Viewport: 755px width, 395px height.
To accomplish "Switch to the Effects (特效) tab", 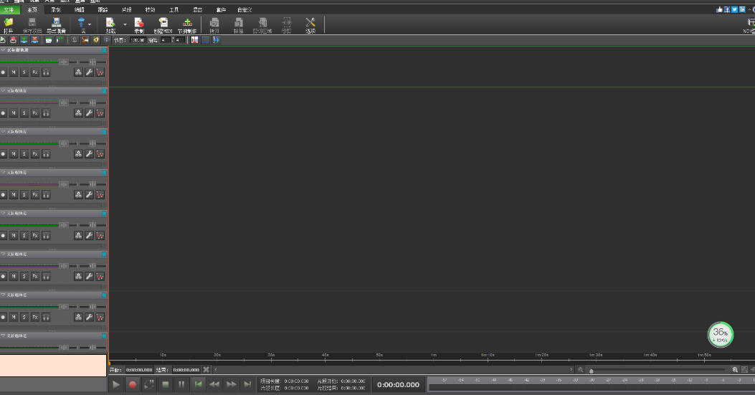I will point(151,9).
